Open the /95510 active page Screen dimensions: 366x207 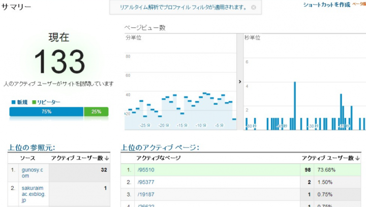[x=146, y=170]
